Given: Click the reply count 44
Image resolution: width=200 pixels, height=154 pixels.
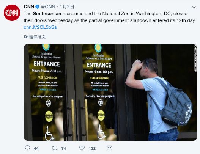Looking at the screenshot, I should pyautogui.click(x=36, y=148).
